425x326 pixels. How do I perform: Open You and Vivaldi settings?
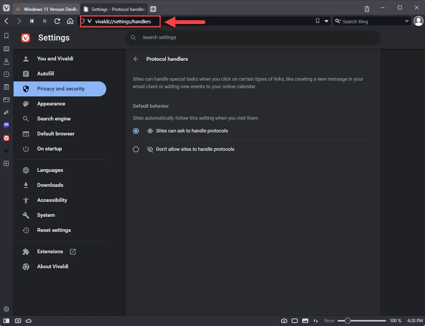[x=60, y=59]
